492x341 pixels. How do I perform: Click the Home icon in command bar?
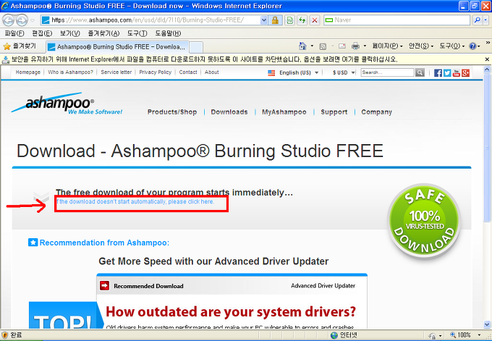302,46
